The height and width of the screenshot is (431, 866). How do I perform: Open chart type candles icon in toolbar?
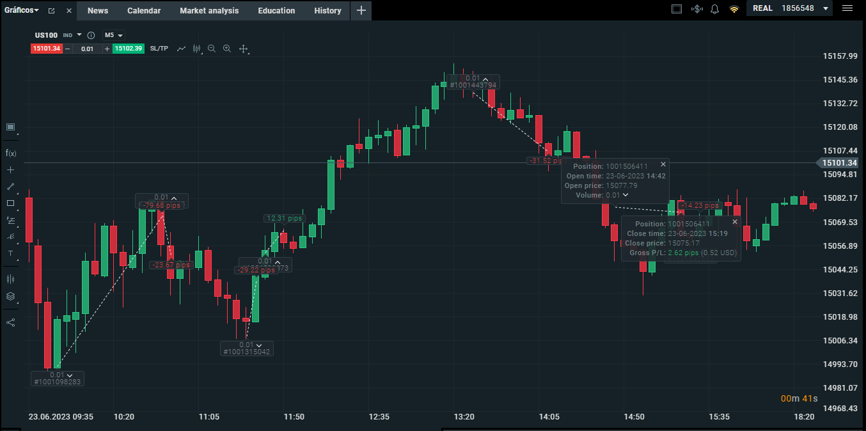point(196,49)
